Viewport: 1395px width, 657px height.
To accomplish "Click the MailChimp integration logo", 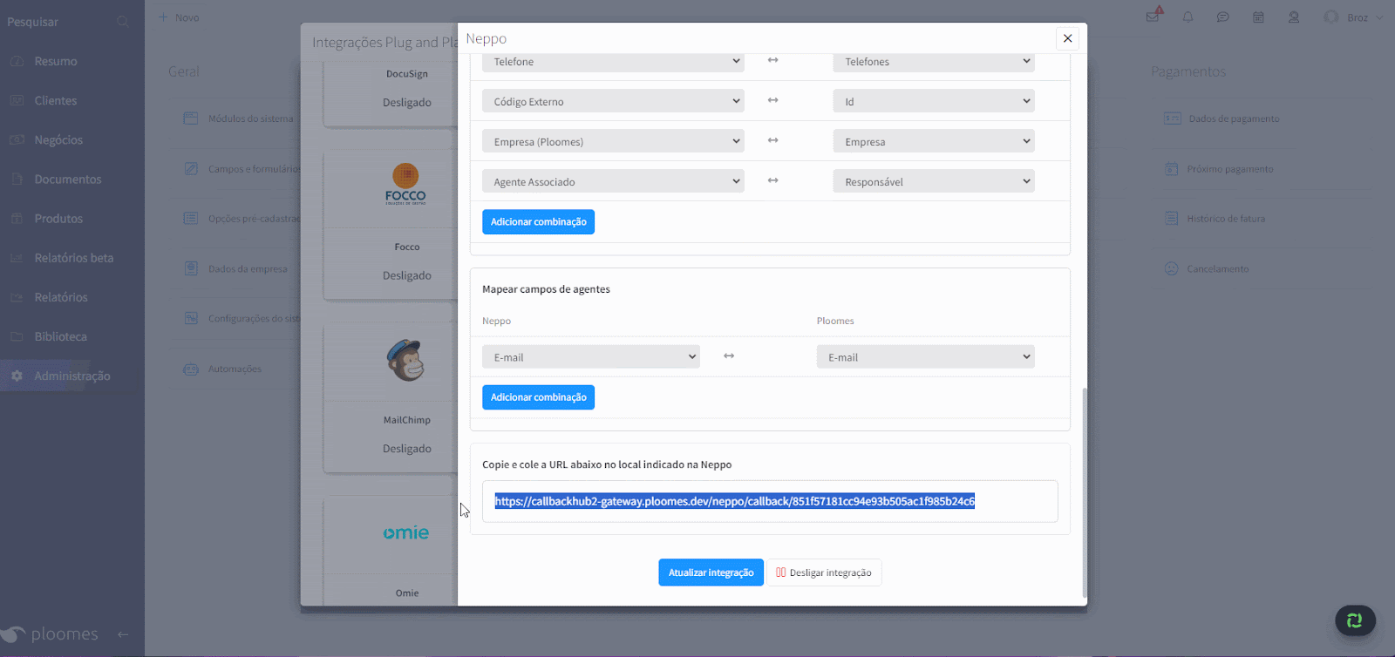I will tap(405, 360).
